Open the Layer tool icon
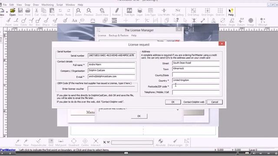 (140, 12)
